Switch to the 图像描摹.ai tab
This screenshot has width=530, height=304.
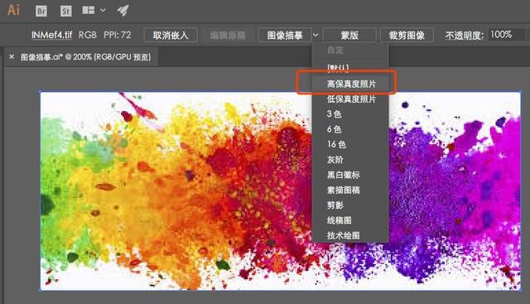point(85,57)
